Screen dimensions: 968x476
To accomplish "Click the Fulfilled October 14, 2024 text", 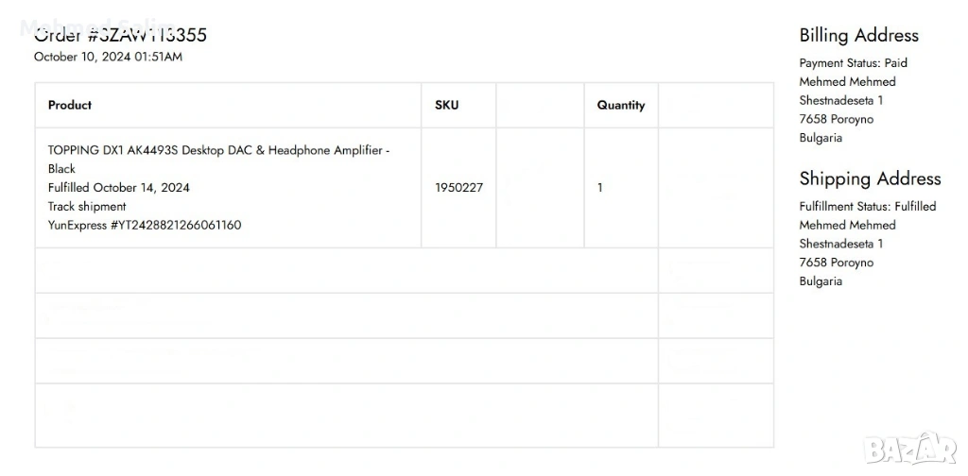I will [x=119, y=187].
